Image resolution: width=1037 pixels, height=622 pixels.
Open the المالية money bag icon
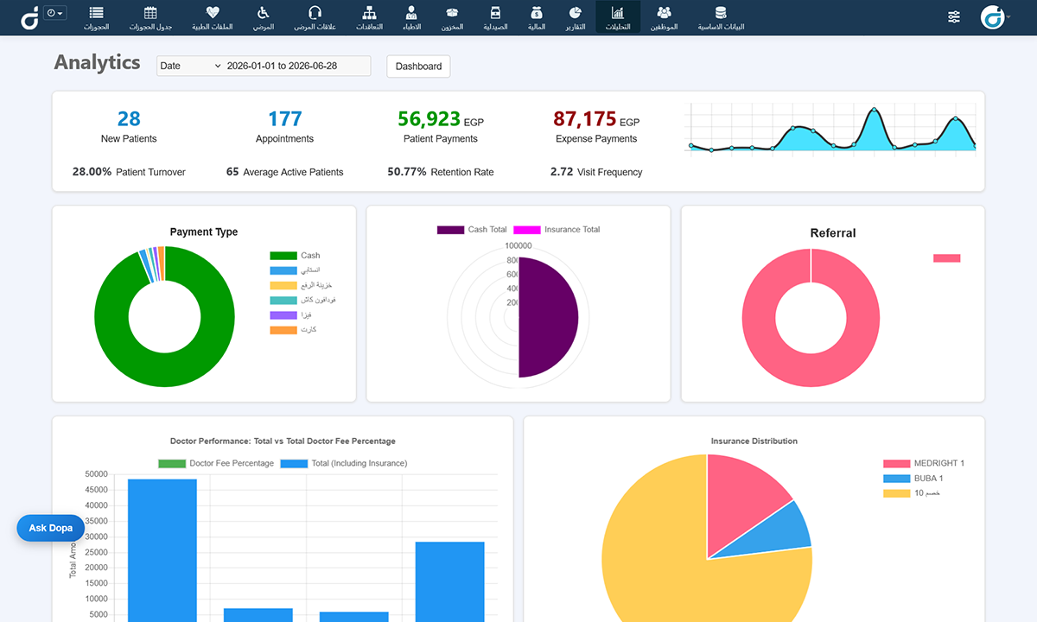(537, 13)
